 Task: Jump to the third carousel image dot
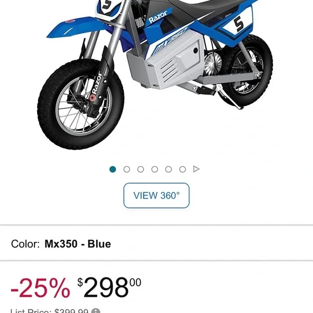point(141,169)
